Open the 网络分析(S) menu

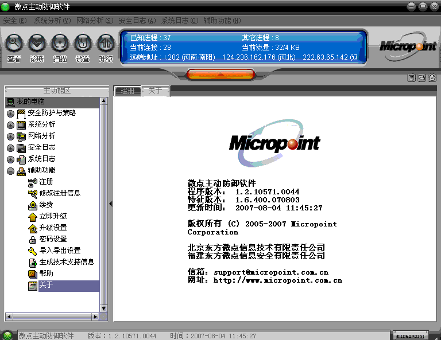pos(95,21)
